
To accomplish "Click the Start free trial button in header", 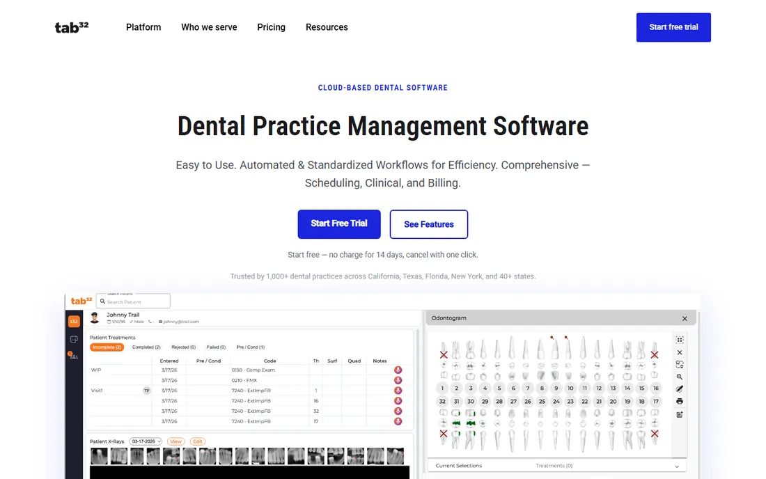I will coord(673,27).
